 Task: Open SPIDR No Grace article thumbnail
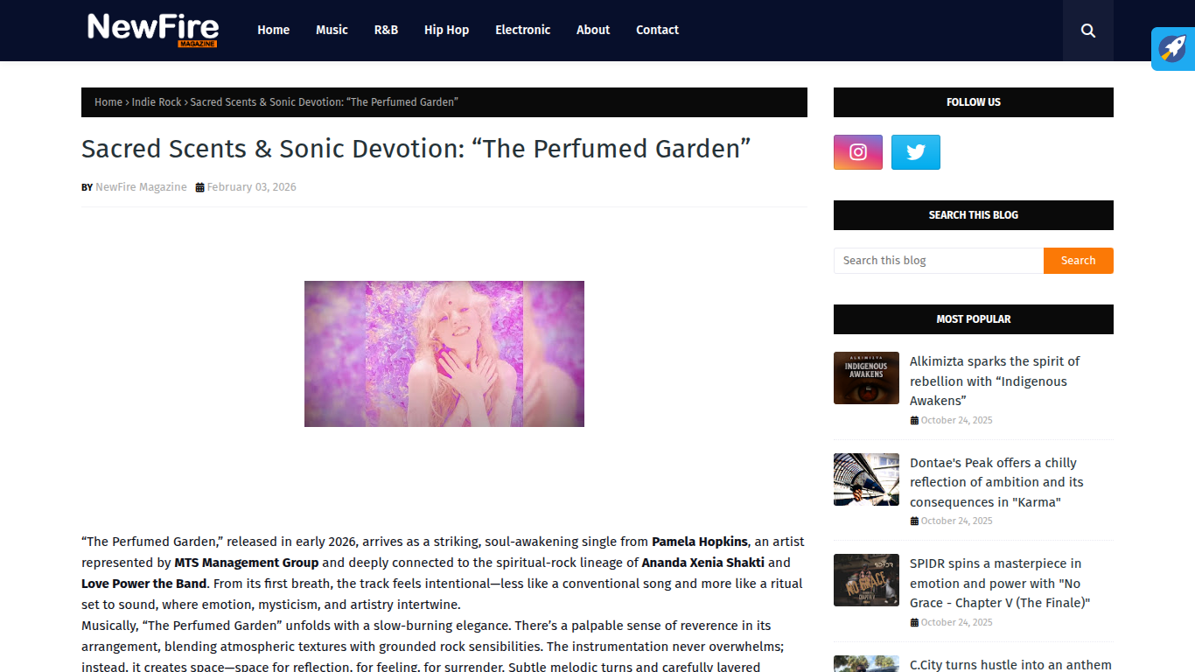(866, 580)
